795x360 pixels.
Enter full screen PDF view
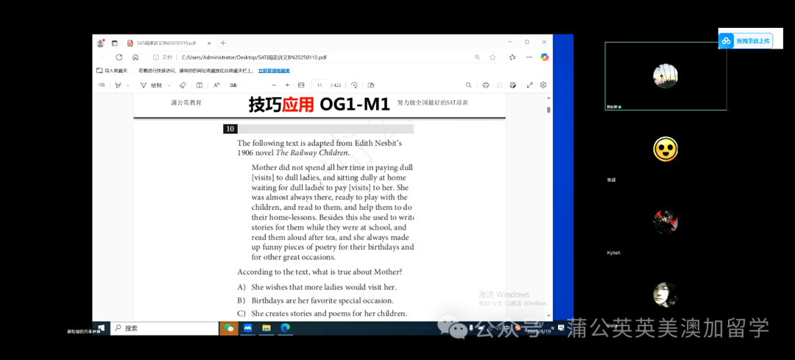click(x=529, y=85)
